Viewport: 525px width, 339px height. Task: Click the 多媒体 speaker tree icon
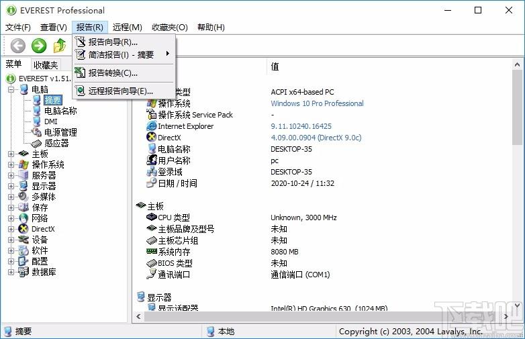click(x=23, y=197)
